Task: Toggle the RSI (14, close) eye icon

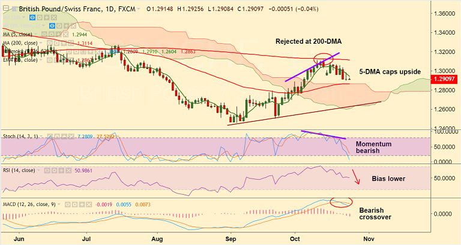Action: point(47,171)
